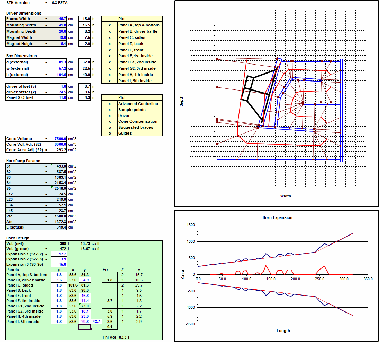Select the S1 value 493.0 cell

59,166
